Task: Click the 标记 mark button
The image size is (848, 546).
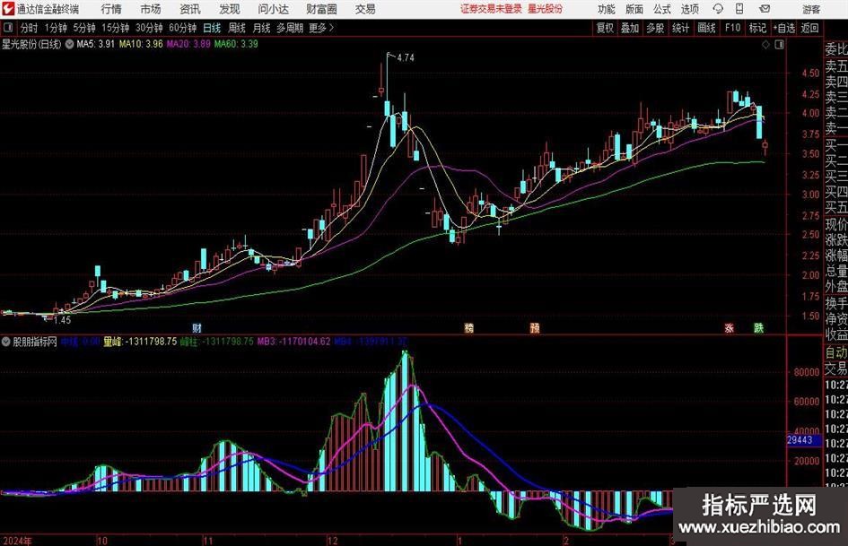Action: pos(757,28)
